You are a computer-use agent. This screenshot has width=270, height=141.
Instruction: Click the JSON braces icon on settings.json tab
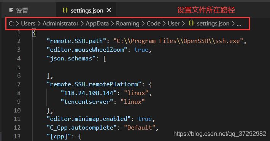point(65,10)
